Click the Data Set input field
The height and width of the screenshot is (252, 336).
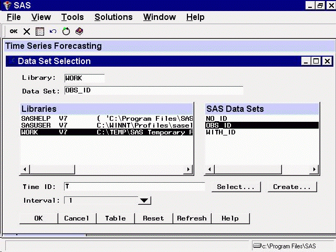[x=154, y=90]
